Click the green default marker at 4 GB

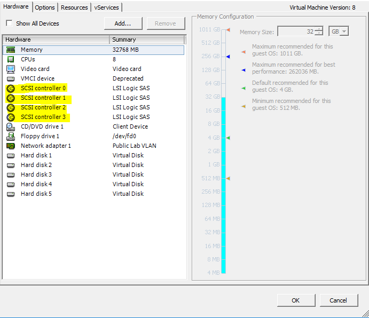tap(228, 138)
